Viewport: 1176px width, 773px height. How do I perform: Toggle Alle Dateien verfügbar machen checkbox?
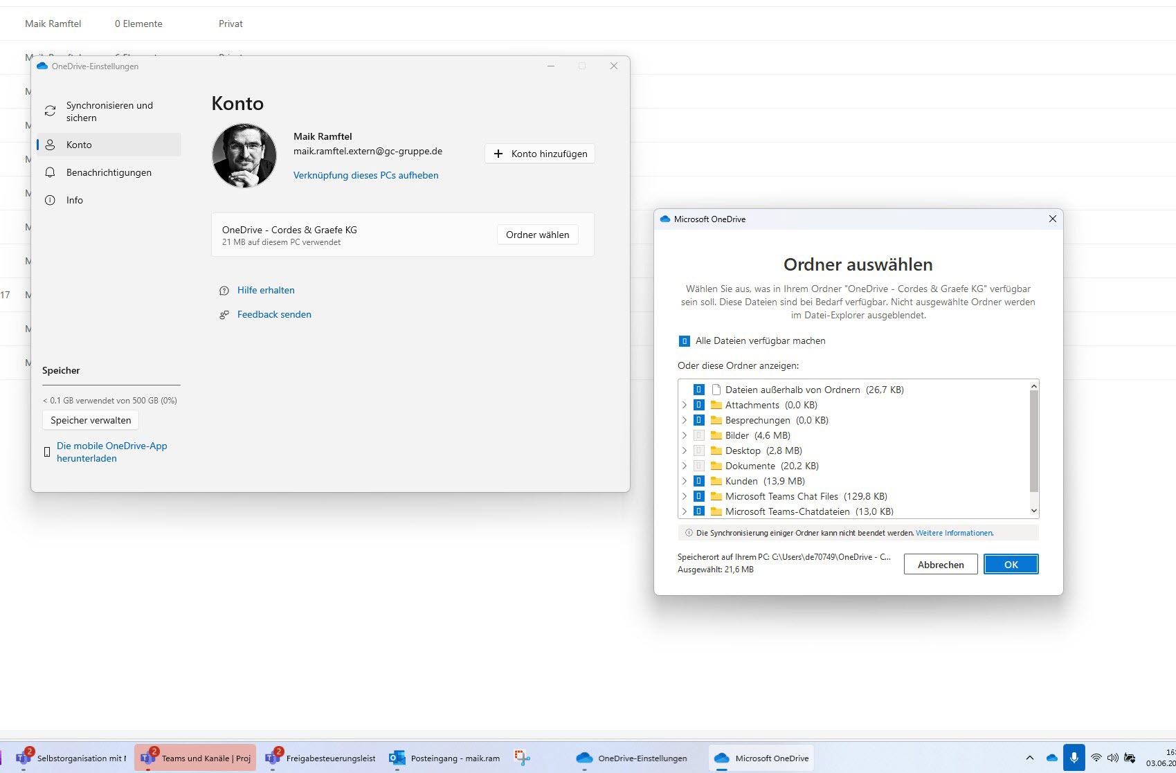pyautogui.click(x=684, y=340)
